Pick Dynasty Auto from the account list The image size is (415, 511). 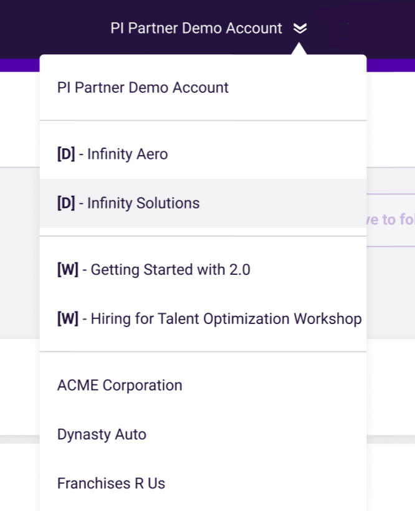(x=102, y=434)
